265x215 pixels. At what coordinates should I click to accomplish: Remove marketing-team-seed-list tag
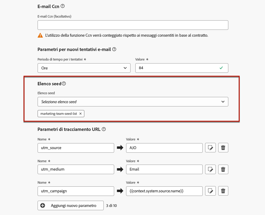(80, 114)
